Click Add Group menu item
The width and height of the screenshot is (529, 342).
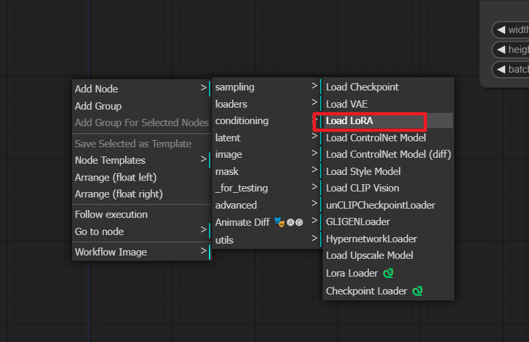coord(99,106)
